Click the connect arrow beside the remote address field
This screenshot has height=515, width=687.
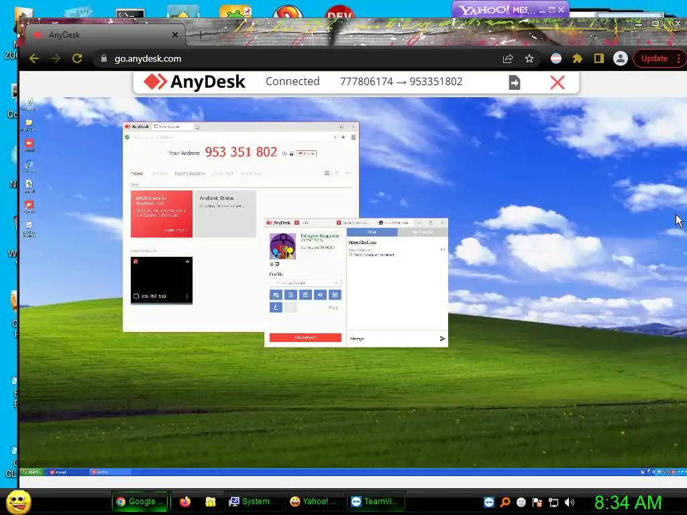point(343,137)
